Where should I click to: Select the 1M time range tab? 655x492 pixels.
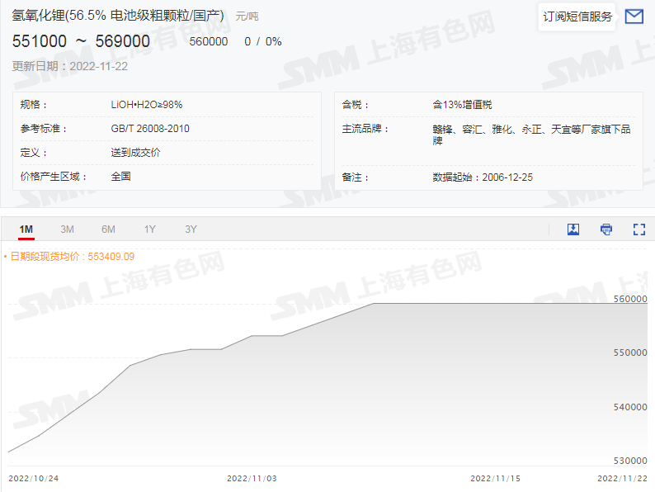(26, 229)
